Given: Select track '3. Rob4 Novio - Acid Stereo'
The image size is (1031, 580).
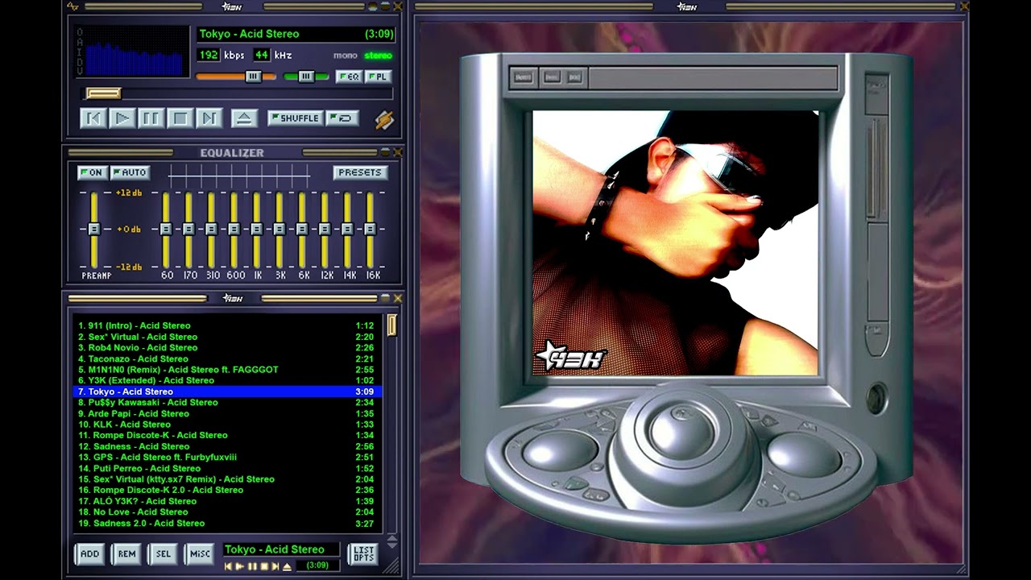Looking at the screenshot, I should (x=227, y=347).
